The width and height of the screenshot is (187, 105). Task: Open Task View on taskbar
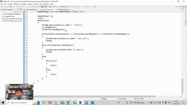pos(44,102)
